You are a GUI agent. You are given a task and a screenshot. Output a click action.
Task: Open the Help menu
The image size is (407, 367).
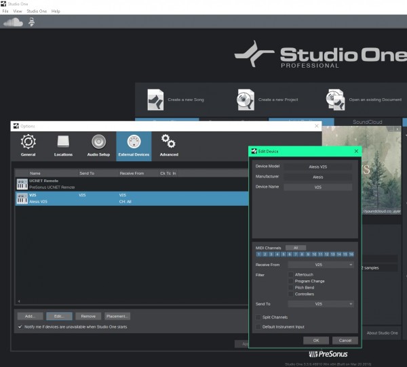coord(56,11)
